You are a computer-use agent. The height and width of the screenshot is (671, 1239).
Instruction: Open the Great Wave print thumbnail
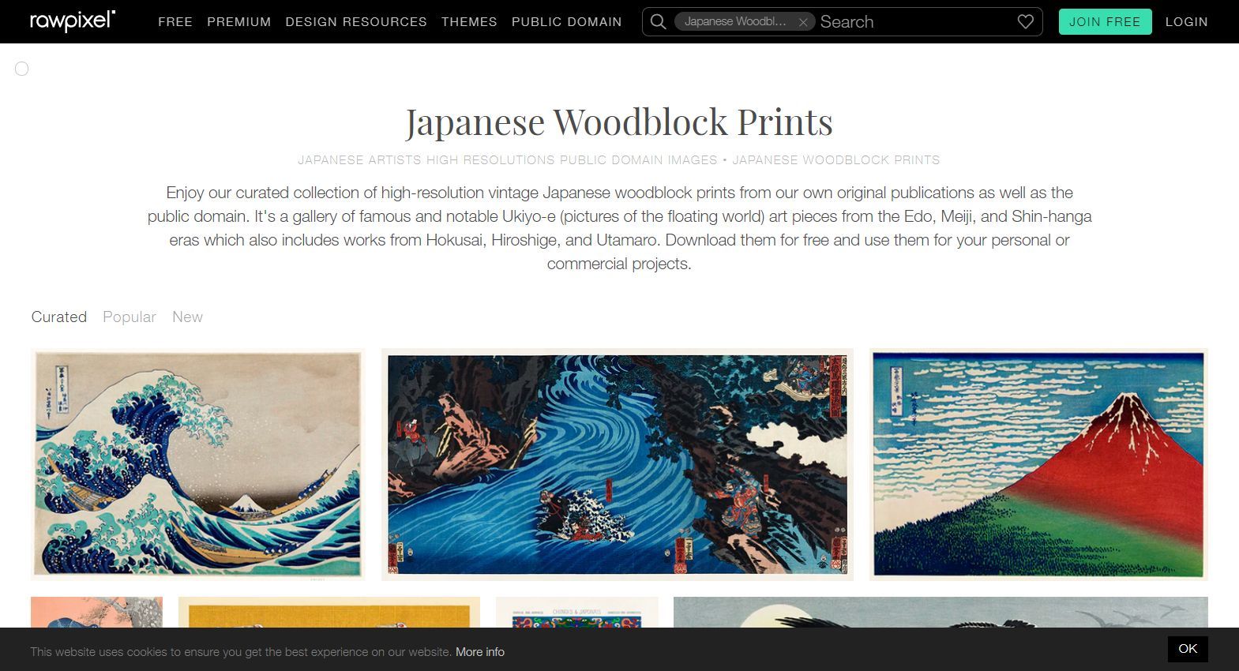197,464
